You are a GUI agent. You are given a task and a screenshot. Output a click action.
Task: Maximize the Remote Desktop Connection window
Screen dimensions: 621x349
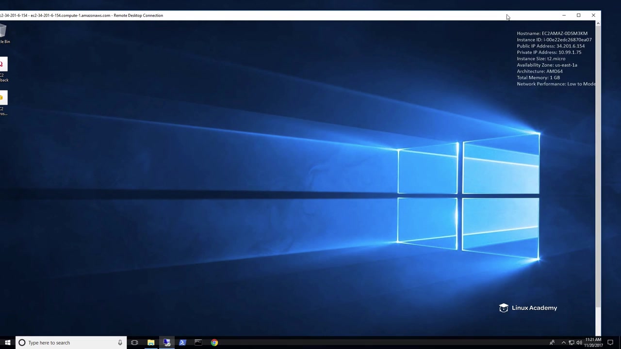click(x=578, y=16)
